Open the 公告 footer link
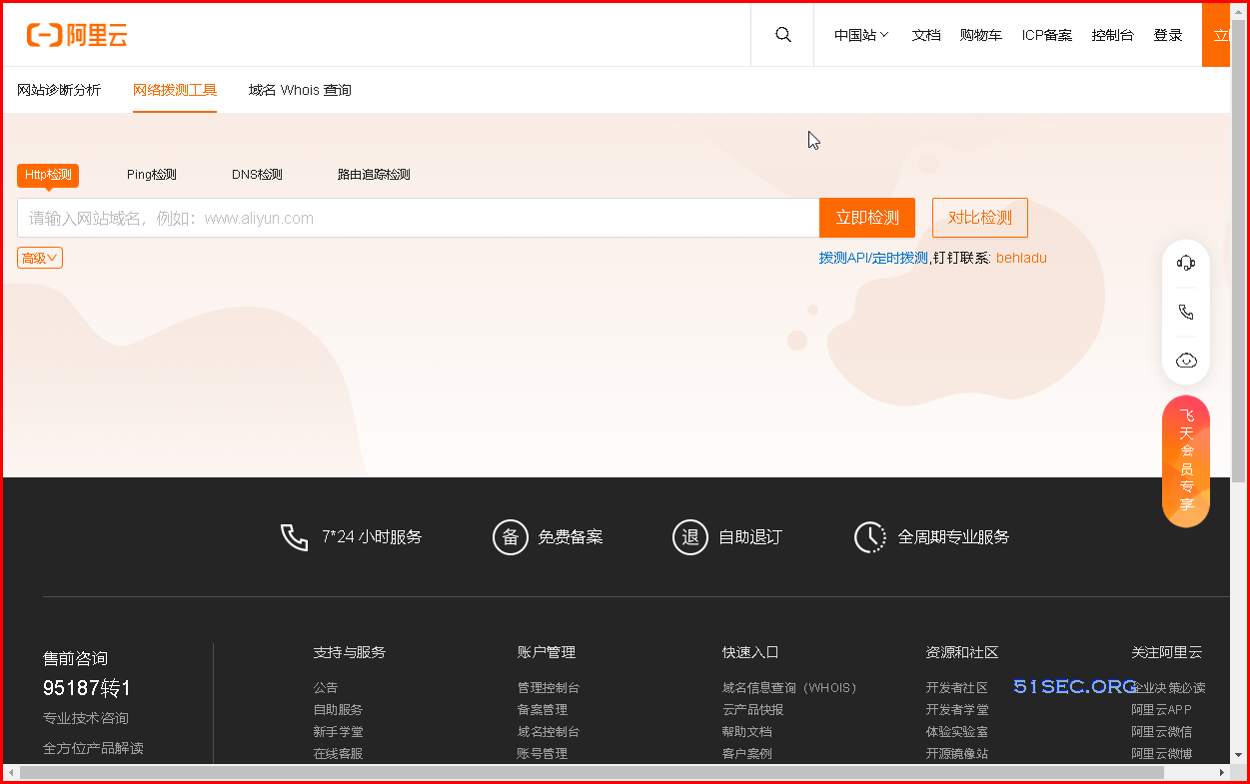This screenshot has width=1250, height=784. (326, 687)
